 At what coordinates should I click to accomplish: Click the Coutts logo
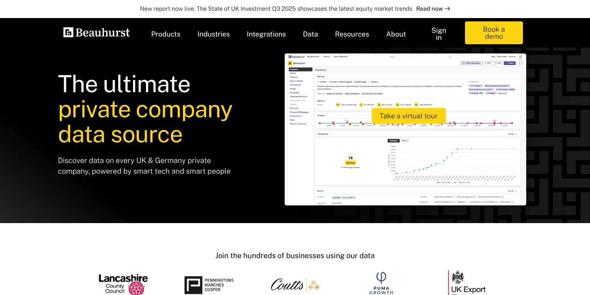[x=295, y=285]
